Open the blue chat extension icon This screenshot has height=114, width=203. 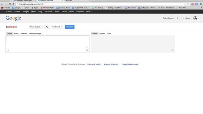197,4
